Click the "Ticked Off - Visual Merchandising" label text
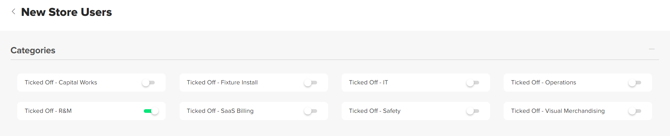 pos(558,111)
